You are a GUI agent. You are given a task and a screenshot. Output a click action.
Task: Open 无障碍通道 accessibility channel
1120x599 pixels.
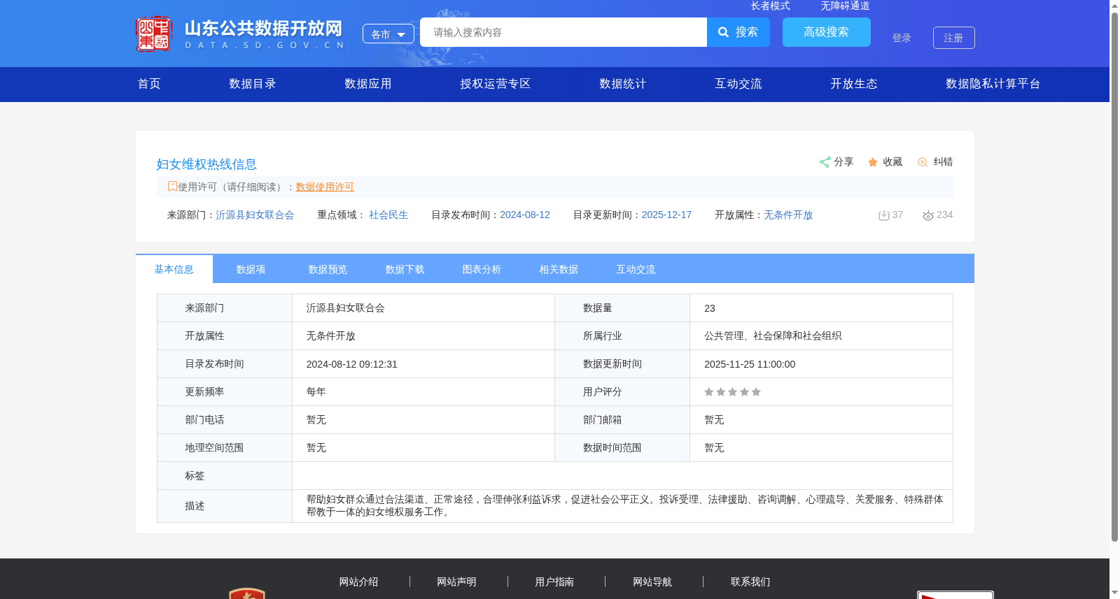click(x=845, y=6)
